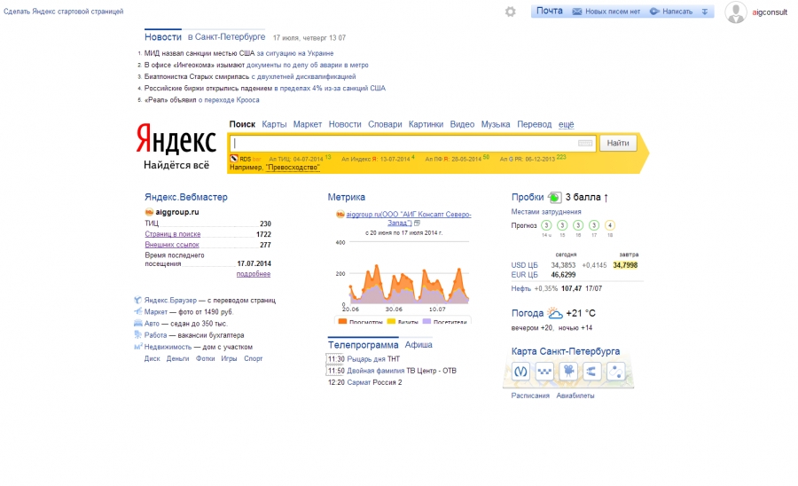Switch to the Карты service tab
Image resolution: width=798 pixels, height=486 pixels.
pos(274,125)
